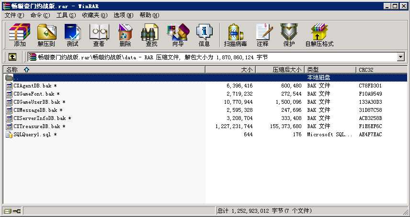The image size is (410, 217).
Task: Launch the 向导 (Wizard) tool
Action: (178, 35)
